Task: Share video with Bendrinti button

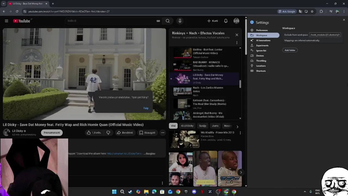Action: point(125,133)
